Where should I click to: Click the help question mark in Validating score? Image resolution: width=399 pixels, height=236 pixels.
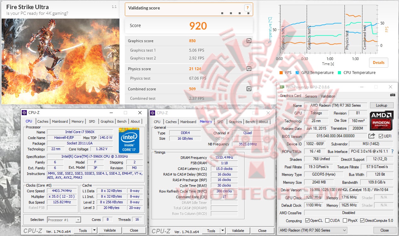tap(248, 8)
